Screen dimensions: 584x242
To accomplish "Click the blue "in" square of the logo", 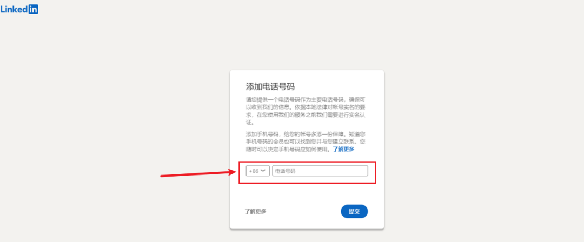I will pyautogui.click(x=34, y=10).
